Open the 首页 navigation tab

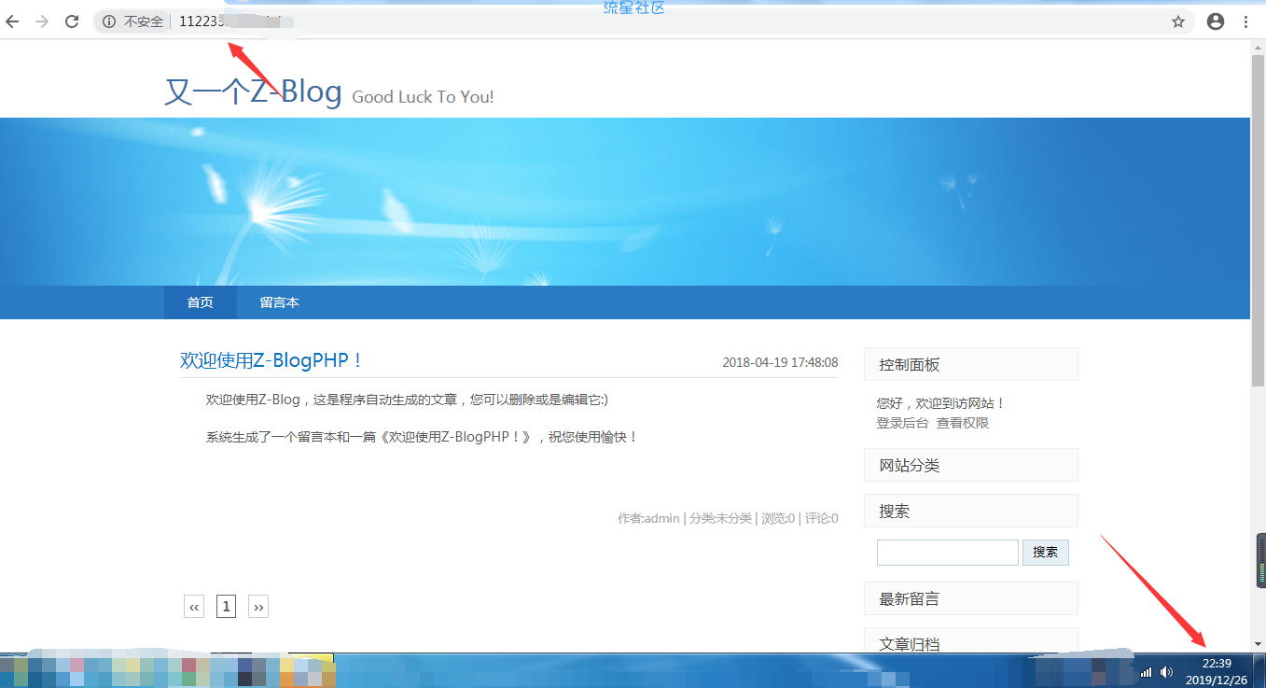click(x=201, y=302)
